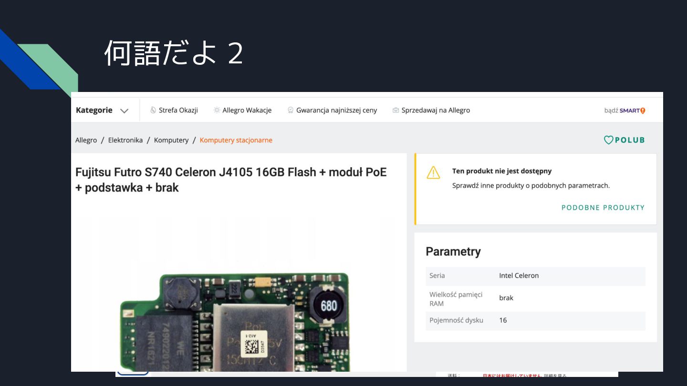Click the Parametry section heading
The image size is (687, 386).
click(453, 252)
